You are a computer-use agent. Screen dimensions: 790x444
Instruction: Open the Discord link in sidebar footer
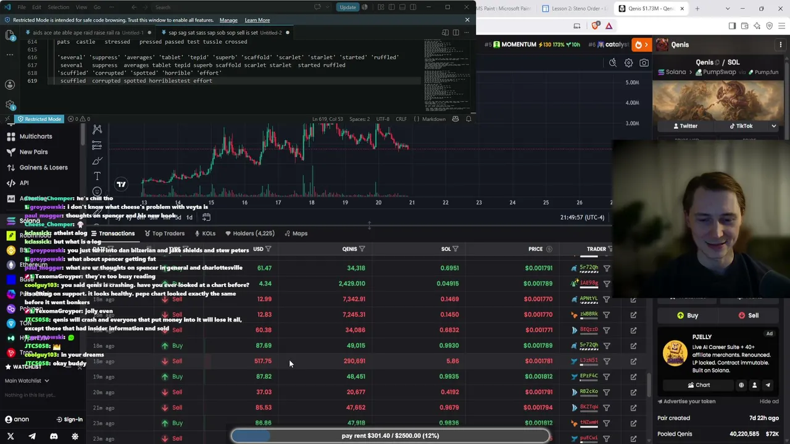[54, 436]
